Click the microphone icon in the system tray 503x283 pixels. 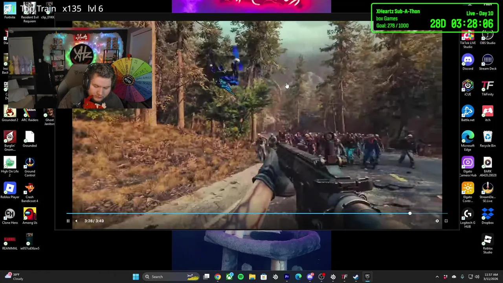click(x=462, y=277)
